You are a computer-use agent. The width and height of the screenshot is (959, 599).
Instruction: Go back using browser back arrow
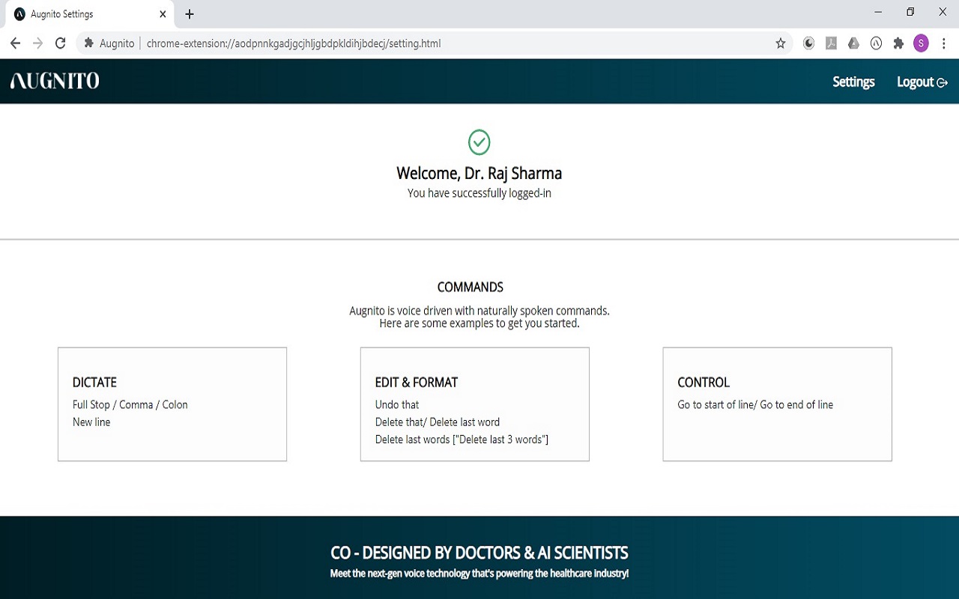(x=15, y=43)
